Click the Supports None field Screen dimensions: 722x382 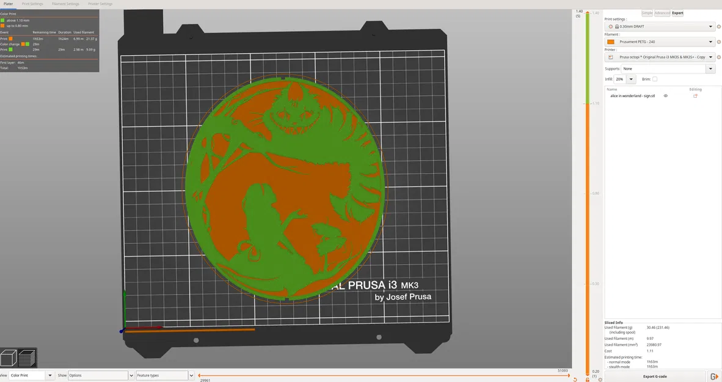click(x=663, y=68)
